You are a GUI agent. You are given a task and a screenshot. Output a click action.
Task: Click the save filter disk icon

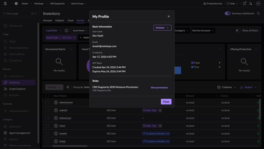click(x=67, y=31)
